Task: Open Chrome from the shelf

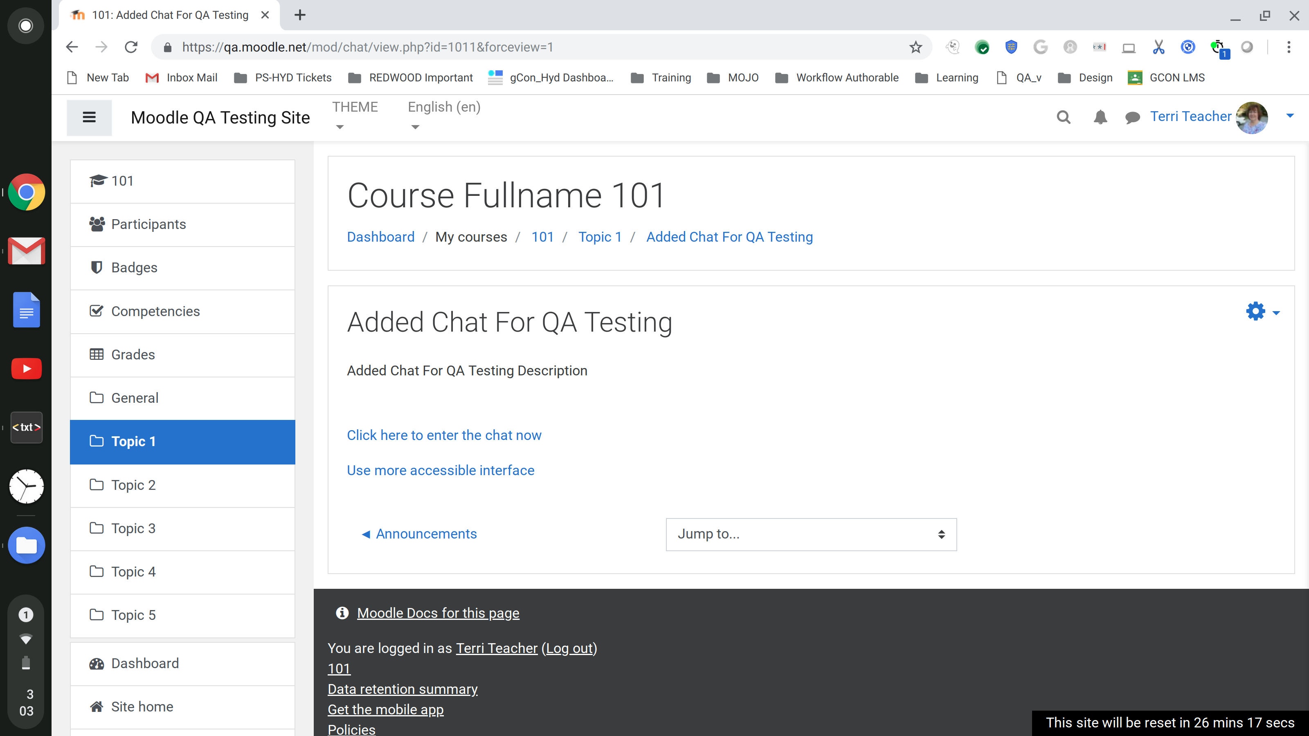Action: click(x=27, y=192)
